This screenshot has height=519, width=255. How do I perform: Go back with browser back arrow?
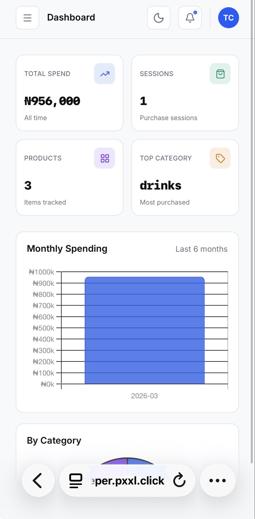click(38, 480)
